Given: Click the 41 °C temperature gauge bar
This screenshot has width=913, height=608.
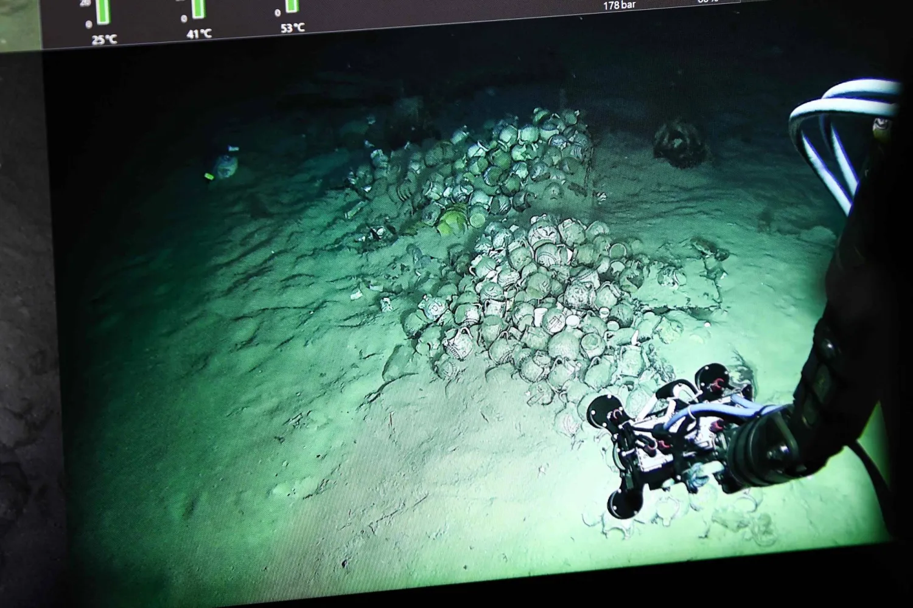Looking at the screenshot, I should click(198, 9).
